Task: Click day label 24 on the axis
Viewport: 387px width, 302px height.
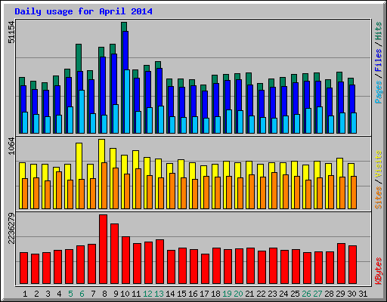Action: point(283,294)
